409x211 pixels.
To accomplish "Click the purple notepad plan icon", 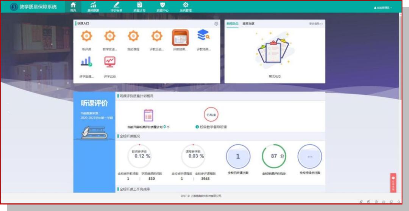I will pyautogui.click(x=148, y=115).
